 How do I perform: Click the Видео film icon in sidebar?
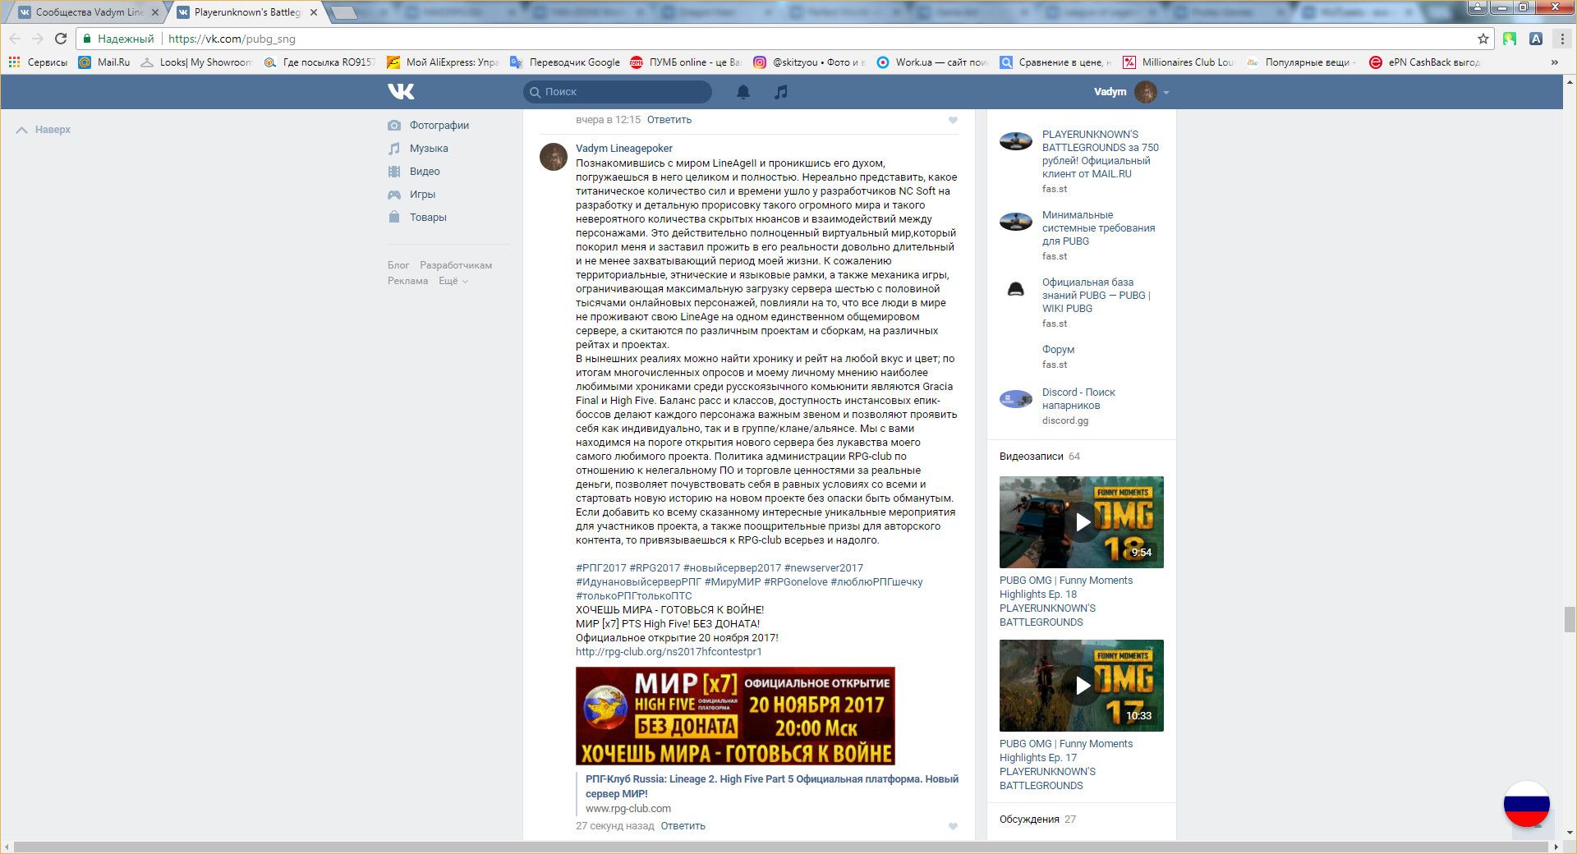pyautogui.click(x=394, y=172)
